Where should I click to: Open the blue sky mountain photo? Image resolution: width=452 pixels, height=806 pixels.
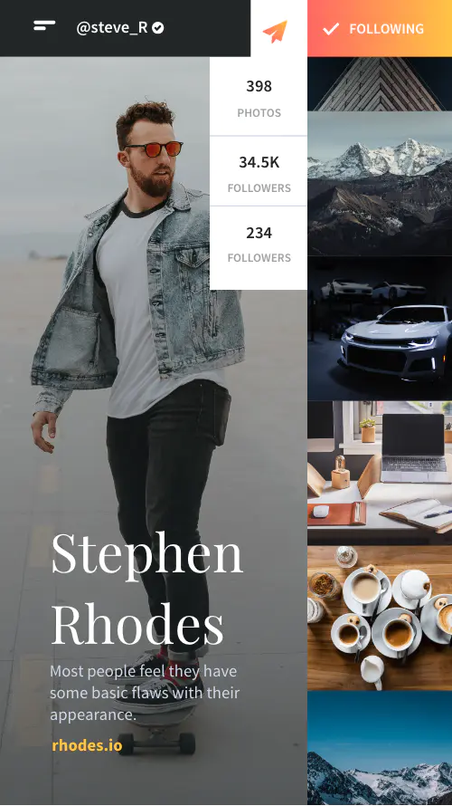380,748
